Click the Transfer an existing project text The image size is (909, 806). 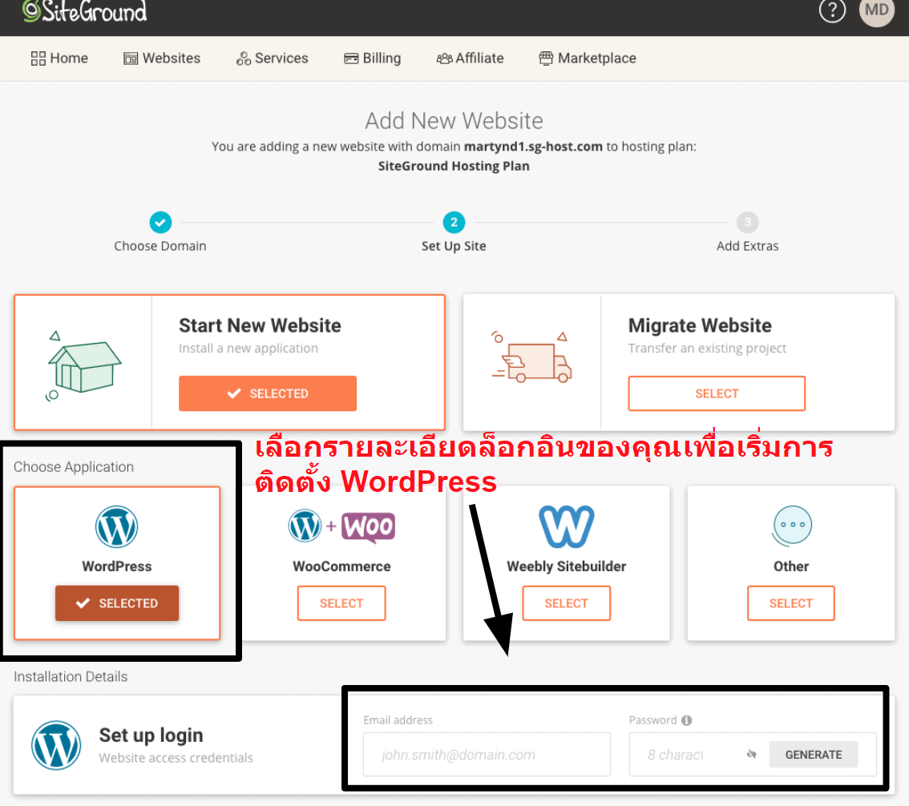(x=707, y=349)
